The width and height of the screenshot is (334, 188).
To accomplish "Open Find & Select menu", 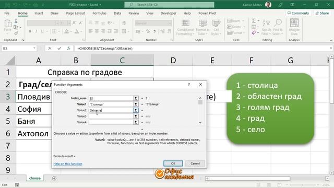I will pos(278,28).
